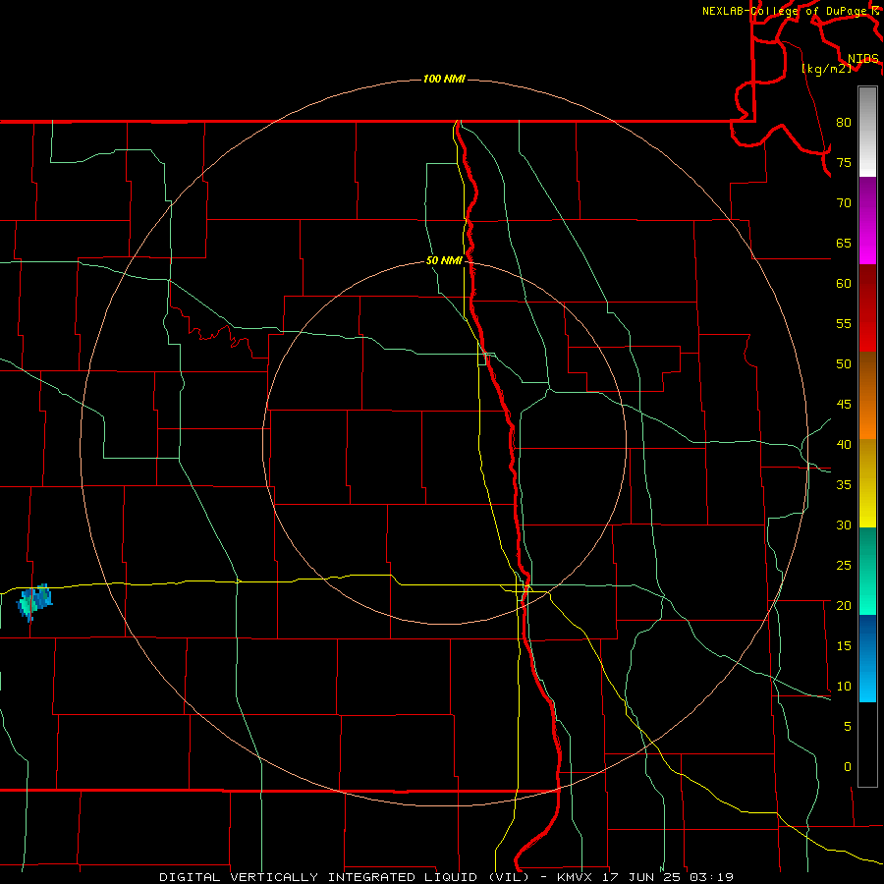Select the green segment of the color scale
The width and height of the screenshot is (884, 884).
(x=867, y=571)
